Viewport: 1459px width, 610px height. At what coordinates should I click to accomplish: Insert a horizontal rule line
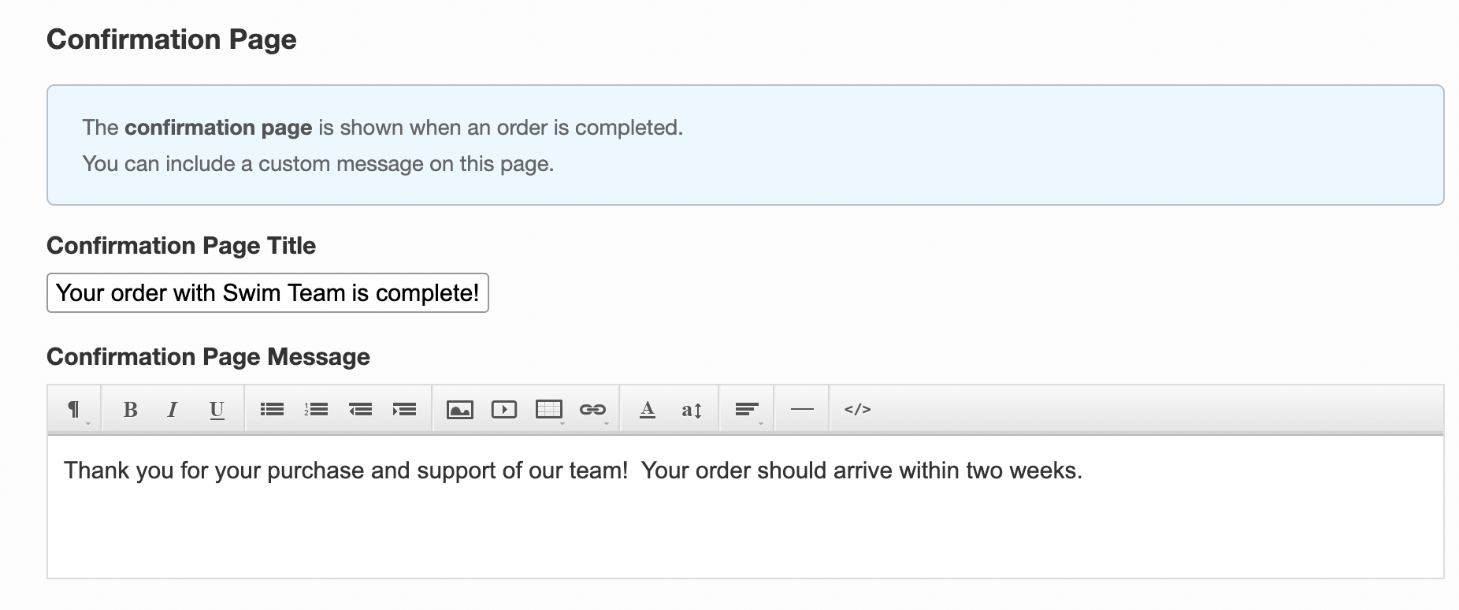(x=802, y=409)
